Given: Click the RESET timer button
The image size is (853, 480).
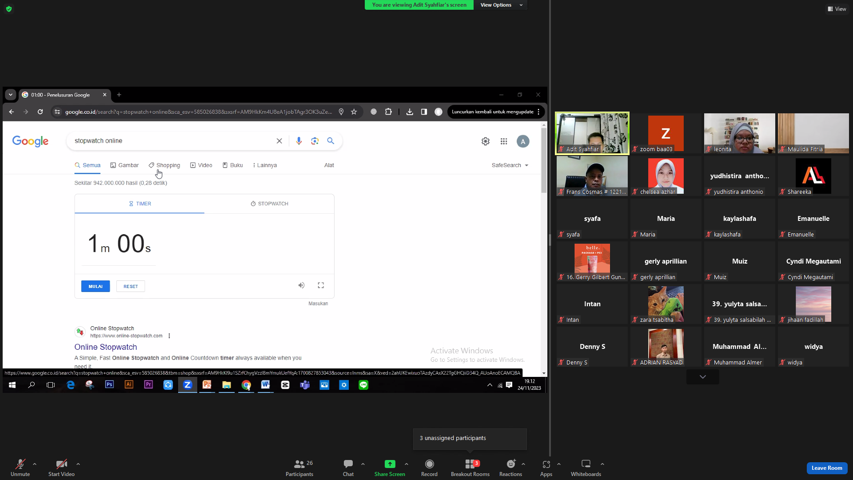Looking at the screenshot, I should pyautogui.click(x=131, y=287).
